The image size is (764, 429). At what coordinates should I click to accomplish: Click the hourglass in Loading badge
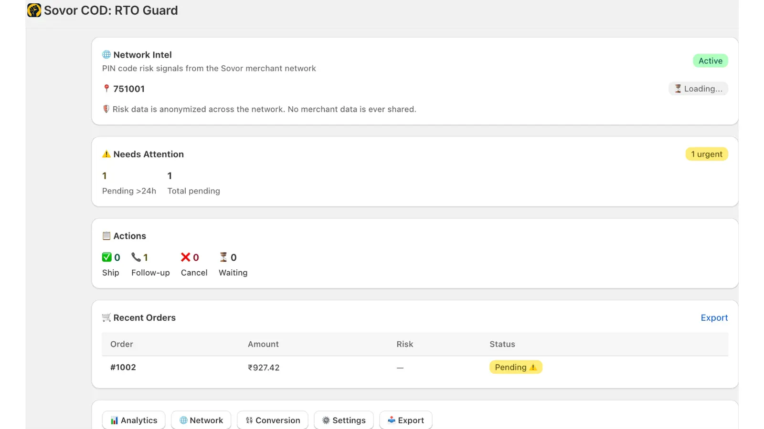click(x=678, y=89)
